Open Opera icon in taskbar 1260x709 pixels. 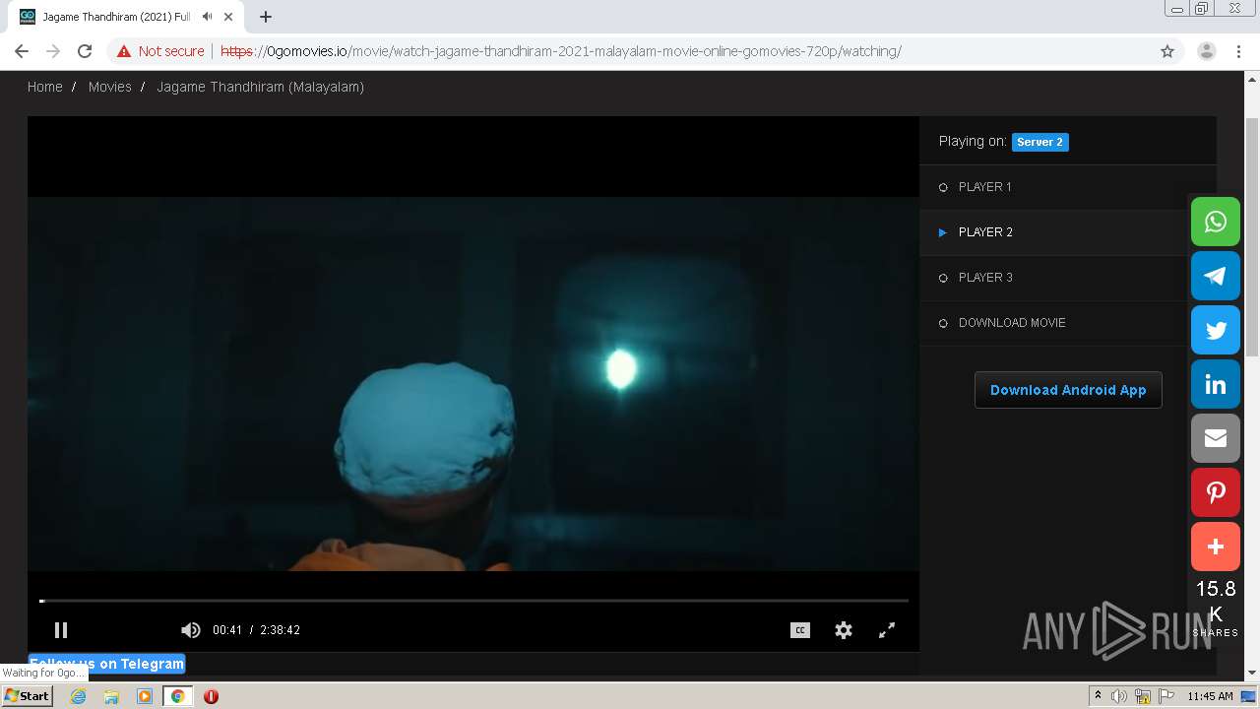point(211,696)
